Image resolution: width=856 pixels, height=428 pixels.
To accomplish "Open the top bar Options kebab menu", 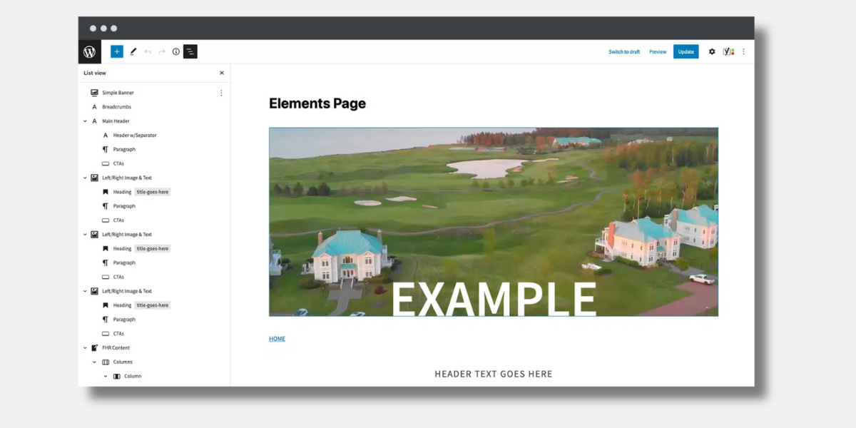I will pyautogui.click(x=743, y=51).
